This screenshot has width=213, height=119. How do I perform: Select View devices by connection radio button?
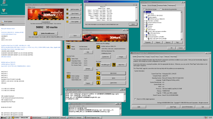[x=161, y=9]
